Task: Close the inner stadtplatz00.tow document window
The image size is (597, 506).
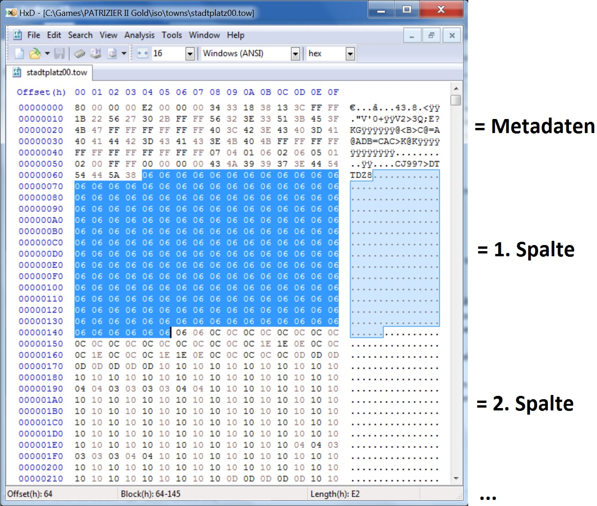Action: tap(452, 36)
